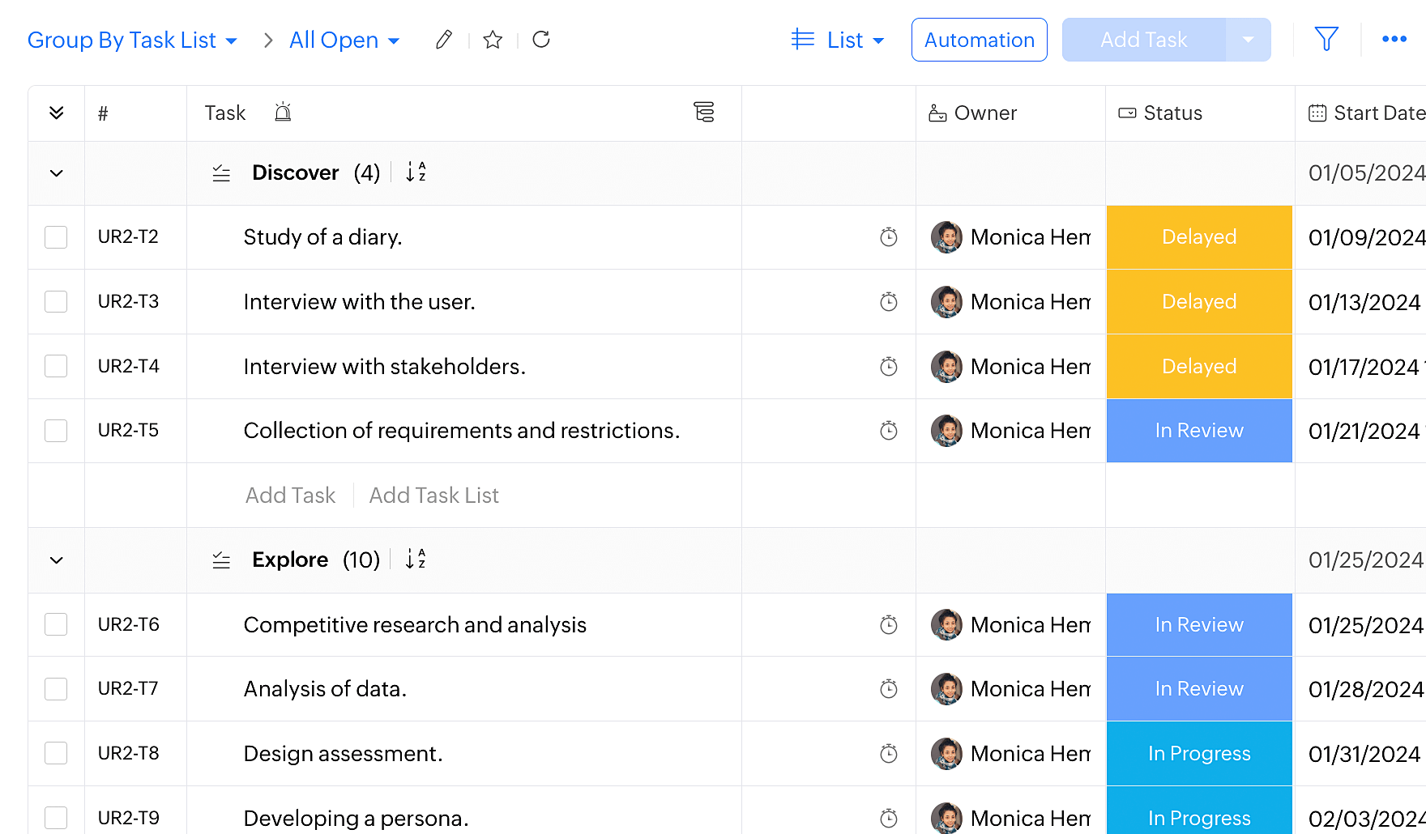Tick the checkbox for UR2-T7
The height and width of the screenshot is (834, 1426).
click(x=56, y=689)
